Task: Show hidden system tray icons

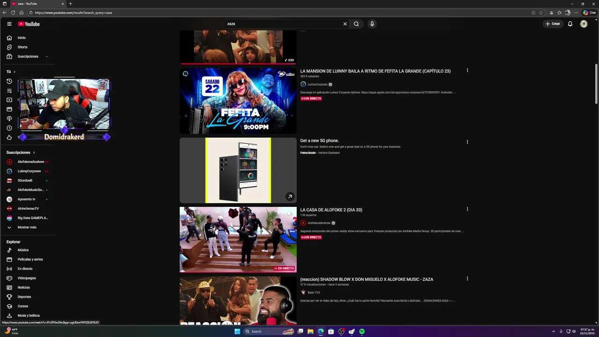Action: point(554,331)
